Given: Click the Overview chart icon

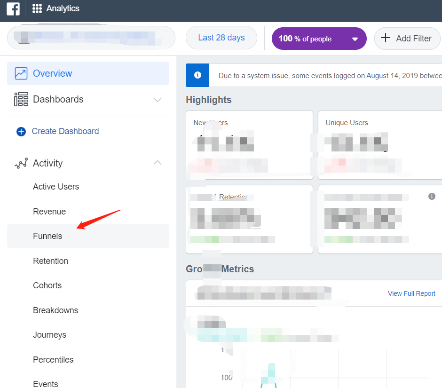Looking at the screenshot, I should pyautogui.click(x=21, y=73).
